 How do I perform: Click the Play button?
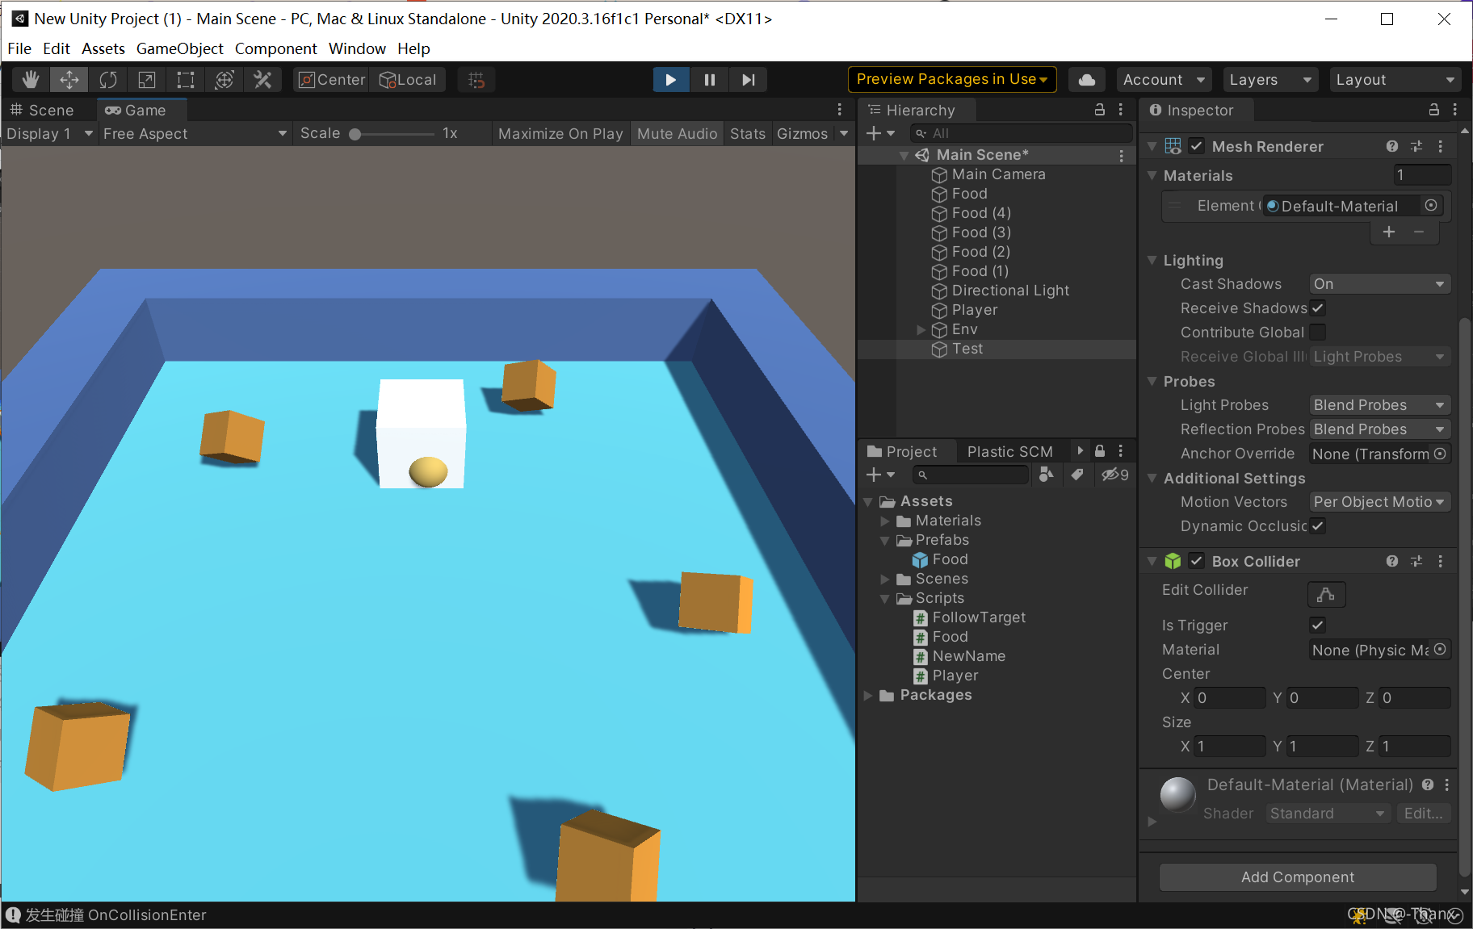[x=671, y=80]
